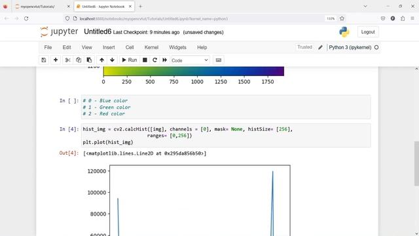Open the Pocket save icon
The height and width of the screenshot is (236, 419).
pyautogui.click(x=383, y=18)
